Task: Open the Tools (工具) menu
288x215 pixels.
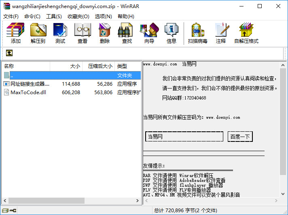Action: [54, 17]
